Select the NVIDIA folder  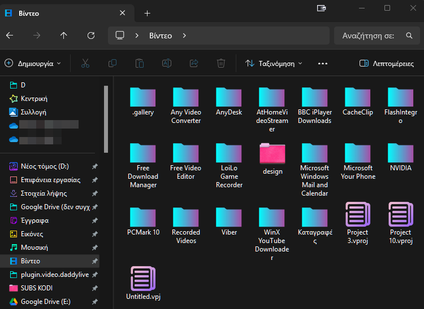click(400, 157)
